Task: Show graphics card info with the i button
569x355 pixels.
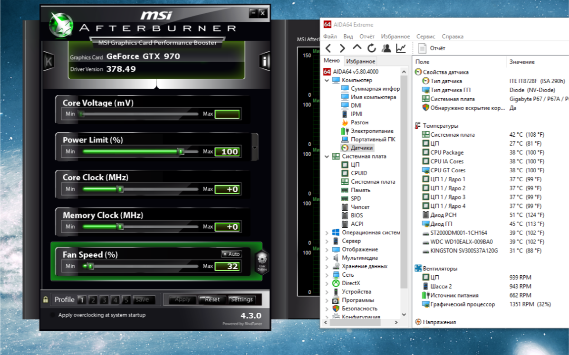Action: pyautogui.click(x=265, y=62)
